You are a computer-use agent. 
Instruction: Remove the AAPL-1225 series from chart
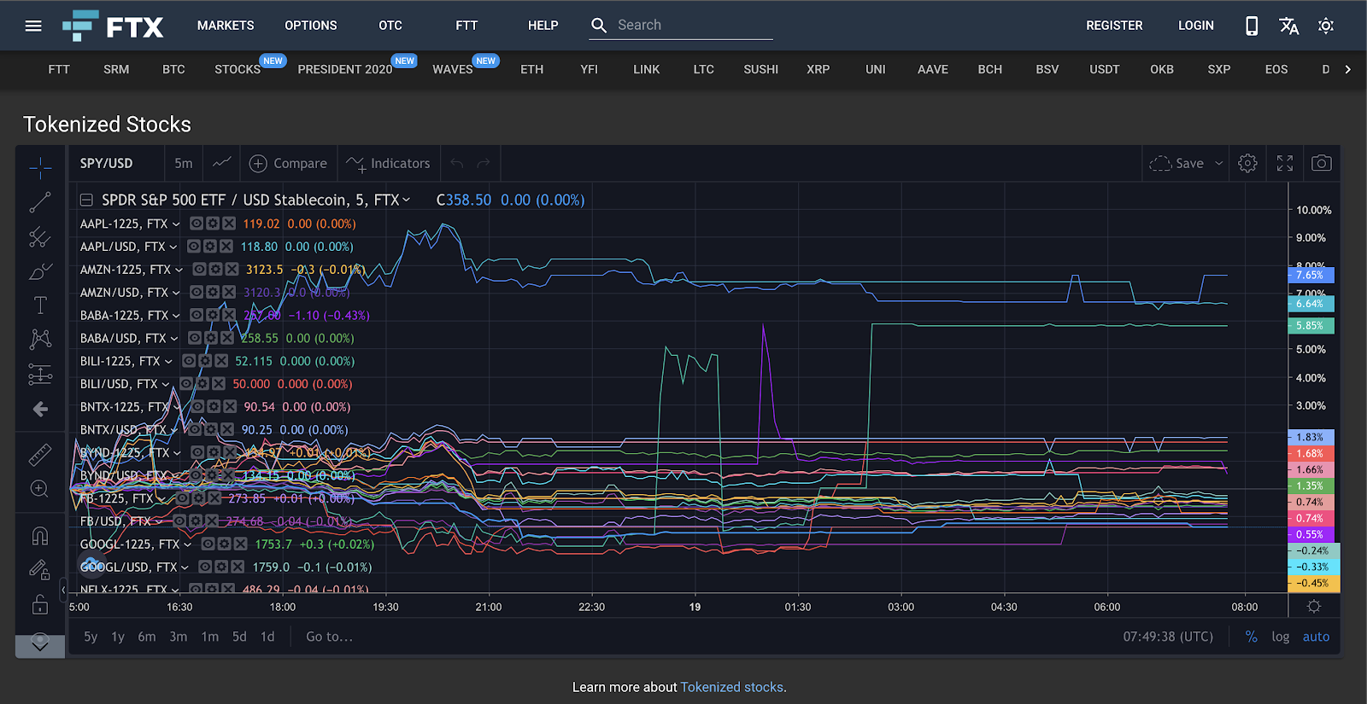[x=229, y=224]
